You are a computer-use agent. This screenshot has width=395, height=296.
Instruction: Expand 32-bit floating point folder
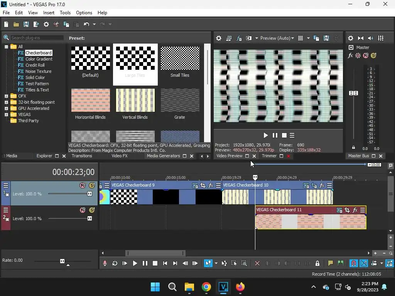(6, 102)
